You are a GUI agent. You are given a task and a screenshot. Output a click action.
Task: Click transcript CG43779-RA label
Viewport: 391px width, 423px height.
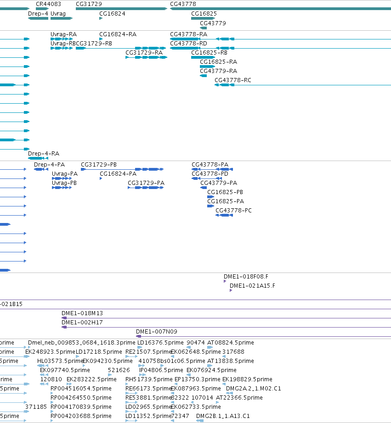tap(219, 71)
